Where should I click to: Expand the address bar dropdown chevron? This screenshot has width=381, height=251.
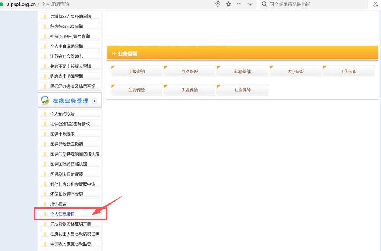click(250, 4)
